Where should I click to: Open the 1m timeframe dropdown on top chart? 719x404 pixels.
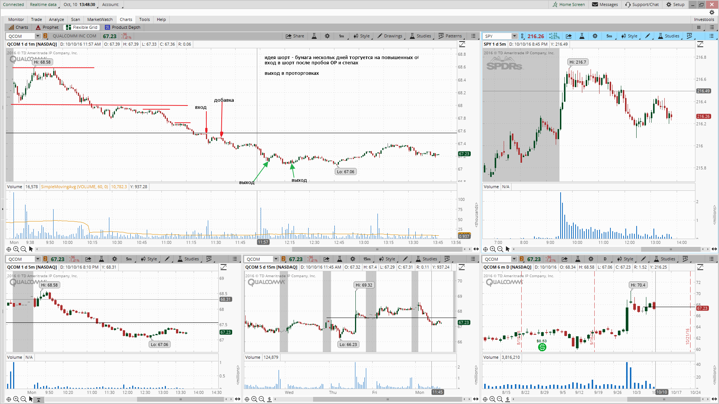point(342,36)
